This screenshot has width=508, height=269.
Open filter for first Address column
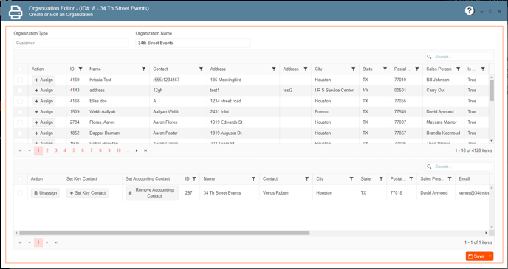coord(274,69)
